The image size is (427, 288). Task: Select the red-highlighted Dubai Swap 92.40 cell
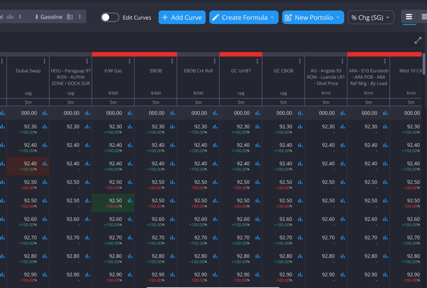point(28,166)
